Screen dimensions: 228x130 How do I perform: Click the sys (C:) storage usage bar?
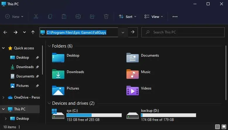click(x=94, y=115)
